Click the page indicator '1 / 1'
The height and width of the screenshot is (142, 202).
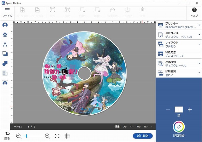(31, 127)
